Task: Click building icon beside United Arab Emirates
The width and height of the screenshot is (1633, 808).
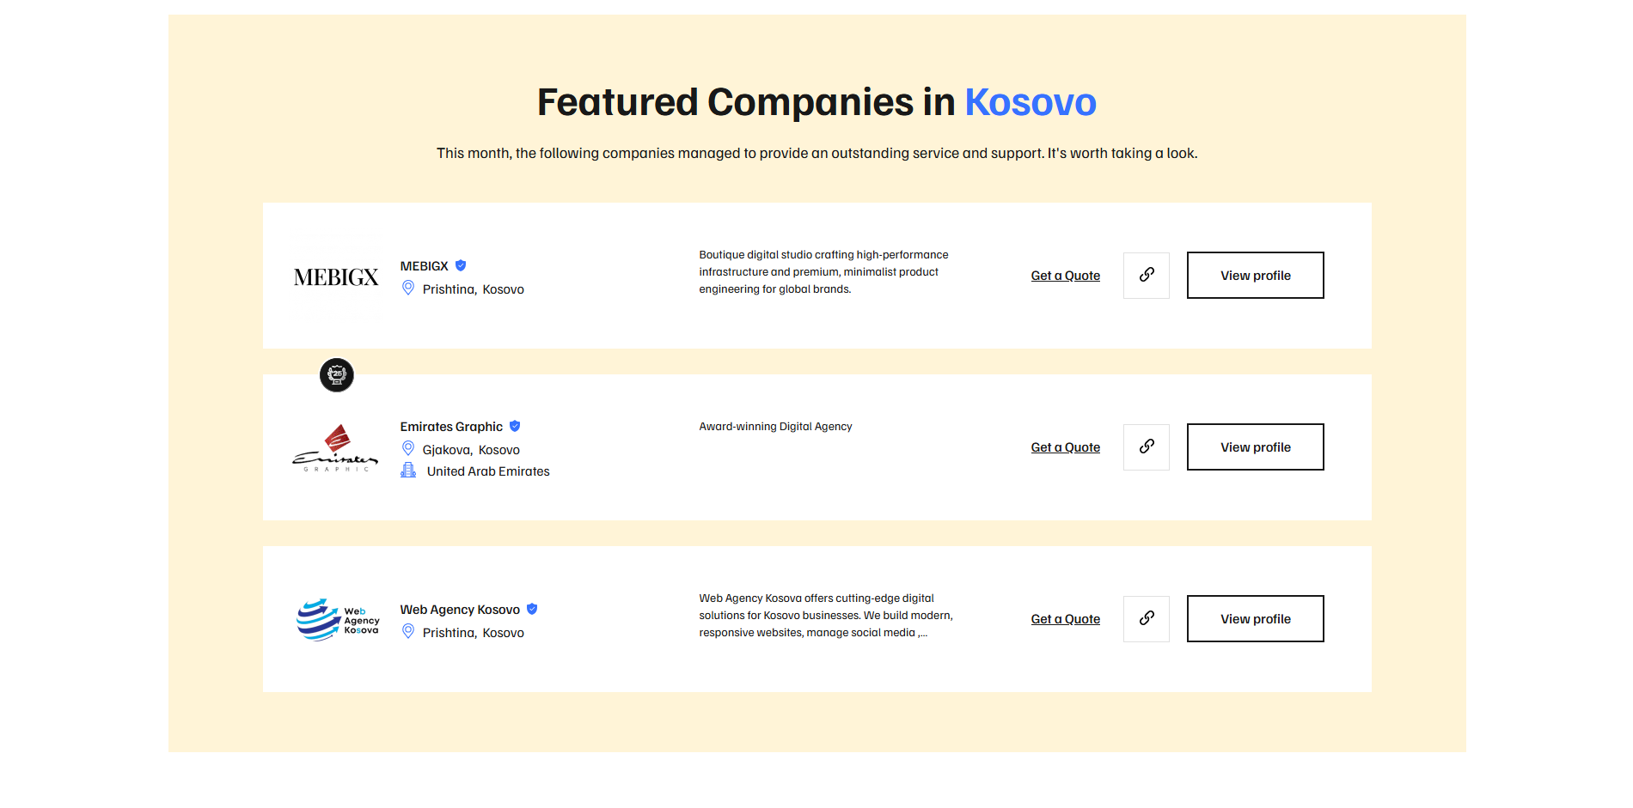Action: click(x=408, y=470)
